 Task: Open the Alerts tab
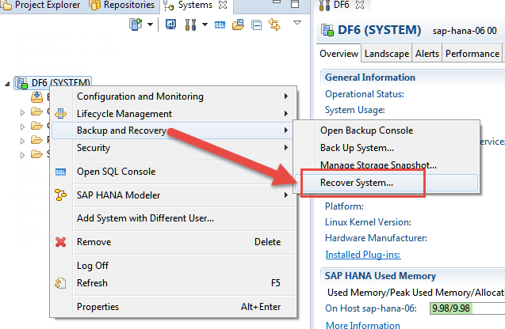tap(427, 54)
